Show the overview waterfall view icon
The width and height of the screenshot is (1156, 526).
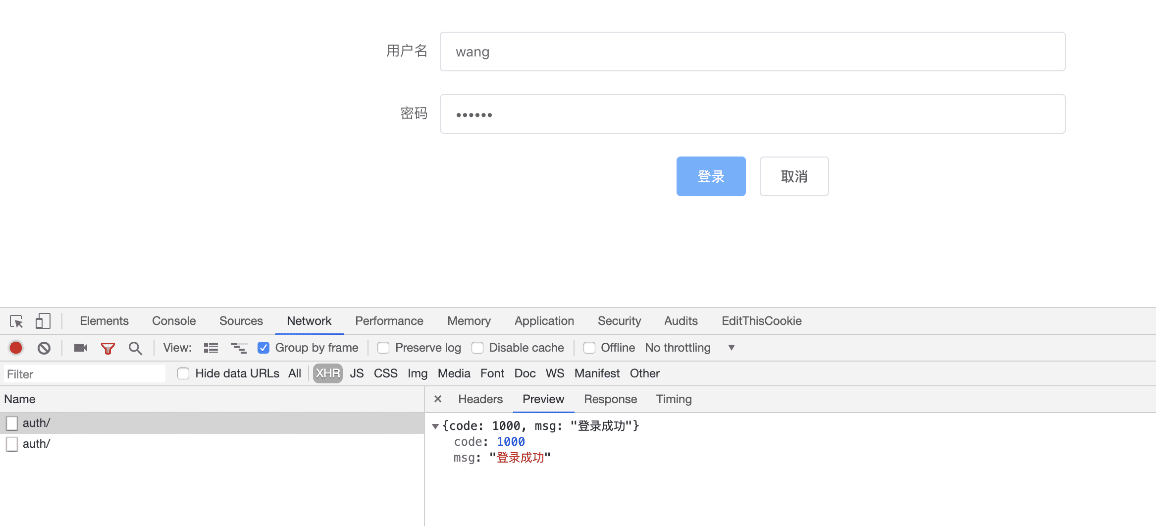(239, 348)
